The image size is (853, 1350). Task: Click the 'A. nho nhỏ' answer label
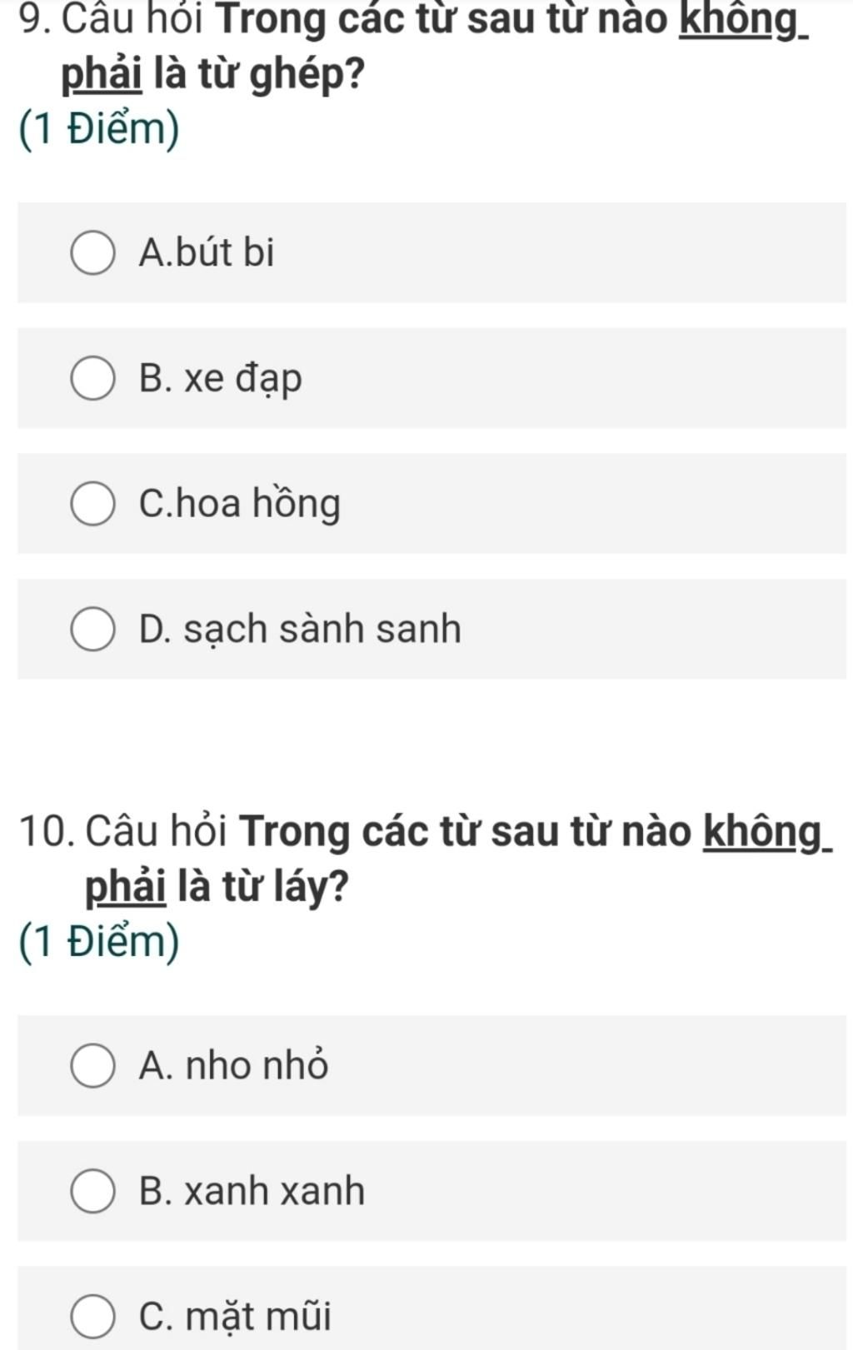point(234,1065)
